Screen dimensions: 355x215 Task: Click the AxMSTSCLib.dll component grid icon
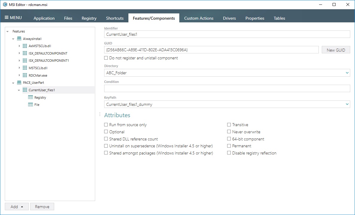point(25,46)
